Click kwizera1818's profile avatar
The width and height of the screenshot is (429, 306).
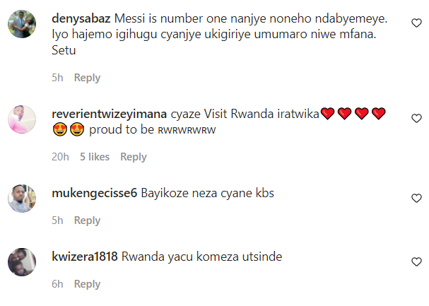coord(22,262)
